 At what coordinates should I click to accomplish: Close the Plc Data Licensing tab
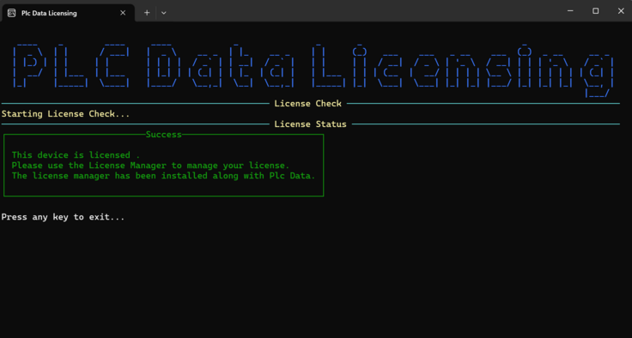click(123, 13)
